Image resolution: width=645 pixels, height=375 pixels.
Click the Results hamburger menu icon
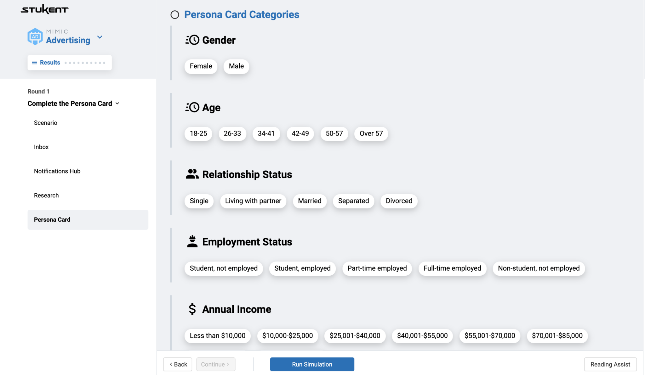pyautogui.click(x=34, y=63)
